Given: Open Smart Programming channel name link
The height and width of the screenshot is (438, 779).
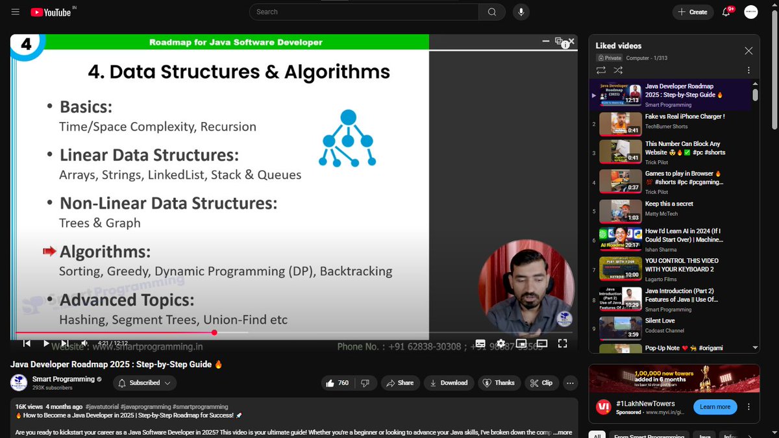Looking at the screenshot, I should (x=63, y=378).
